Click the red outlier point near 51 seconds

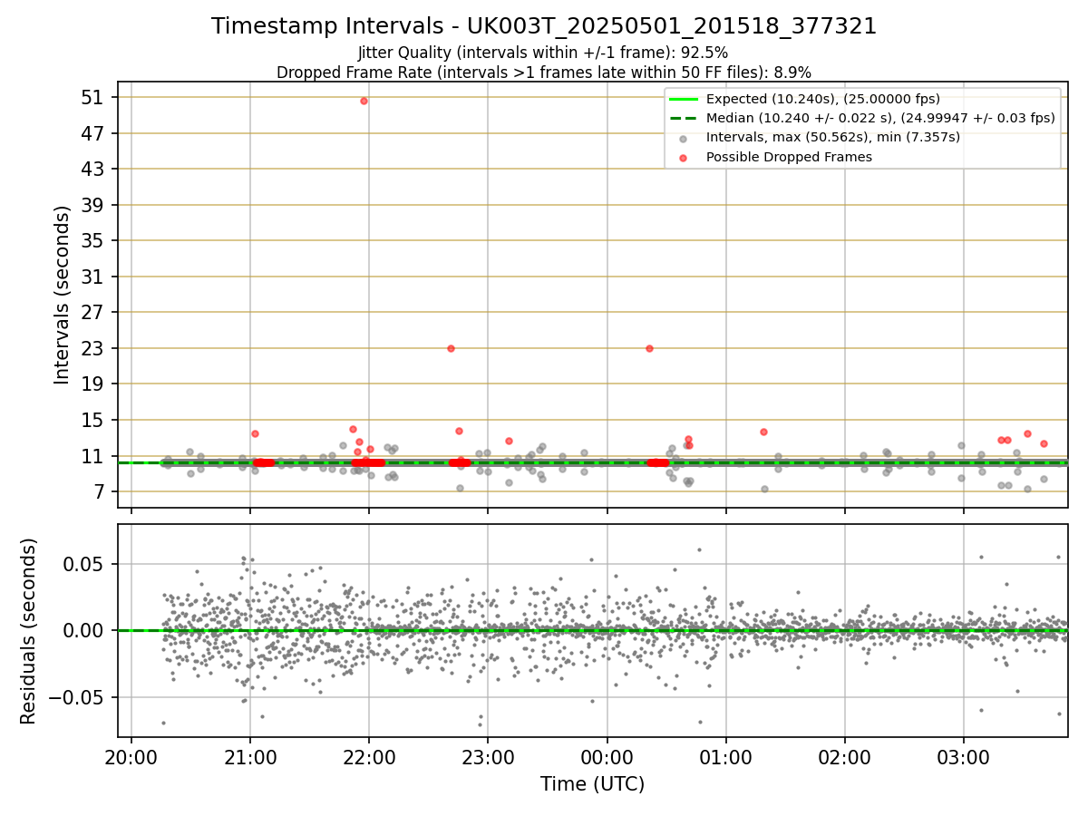[x=364, y=101]
